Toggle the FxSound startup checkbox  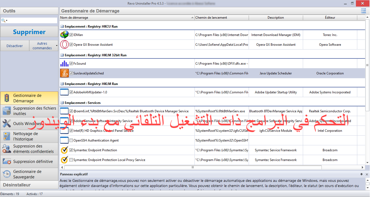pos(71,63)
